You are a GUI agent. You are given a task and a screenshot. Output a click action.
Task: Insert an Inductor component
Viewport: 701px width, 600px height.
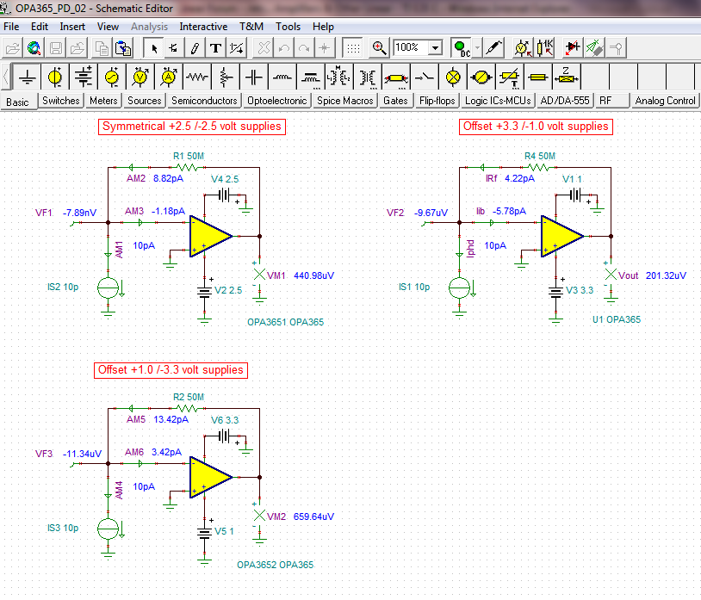point(282,77)
